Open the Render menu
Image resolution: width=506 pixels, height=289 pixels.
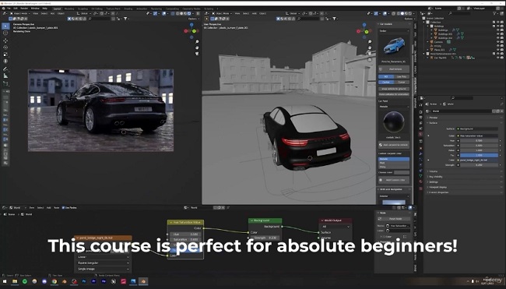click(x=24, y=9)
